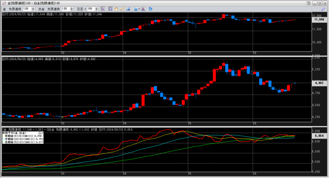Select the second 先限連続 contract label after 白金
This screenshot has height=178, width=329.
pos(53,9)
